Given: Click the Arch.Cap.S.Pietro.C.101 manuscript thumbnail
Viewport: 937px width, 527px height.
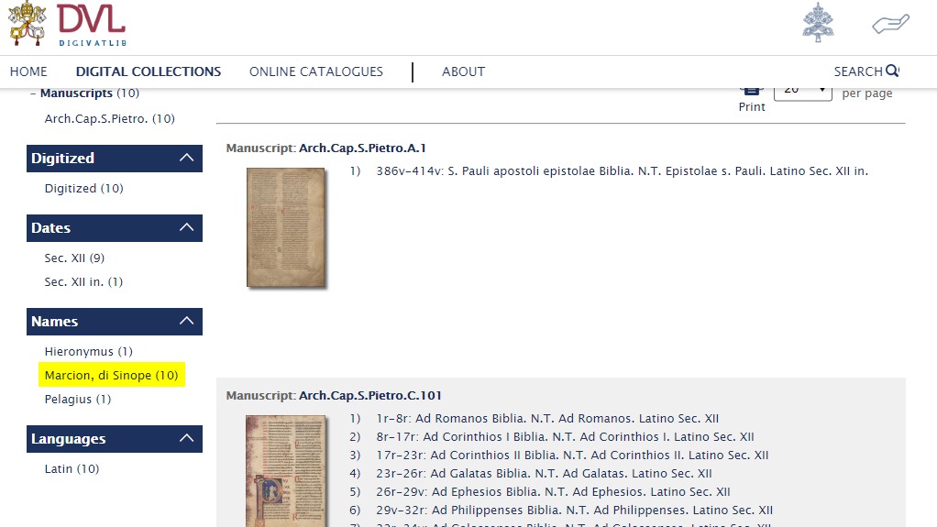Looking at the screenshot, I should [x=286, y=470].
